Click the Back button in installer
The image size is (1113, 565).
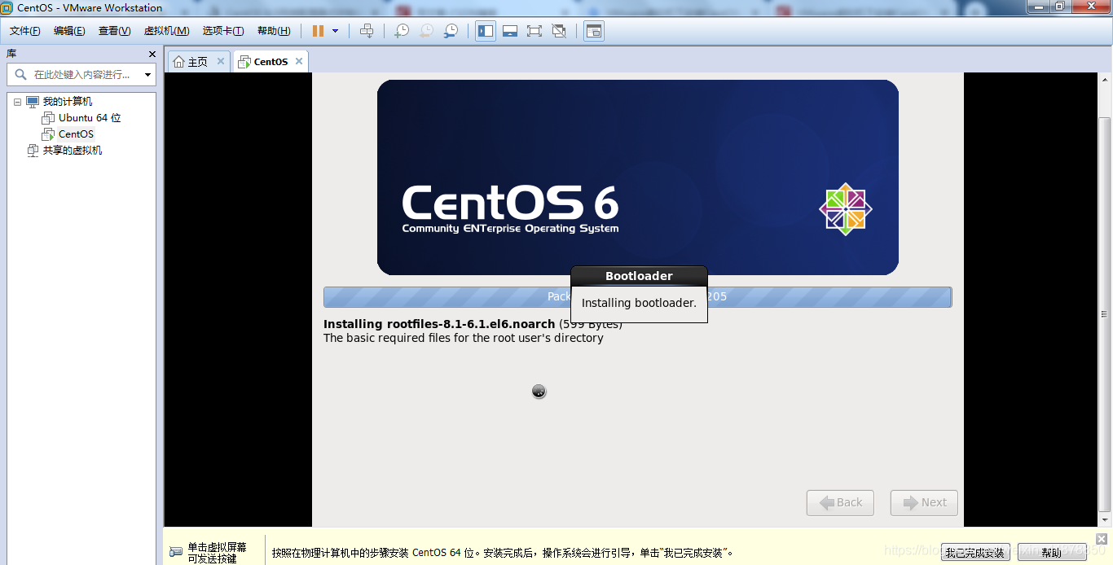840,502
